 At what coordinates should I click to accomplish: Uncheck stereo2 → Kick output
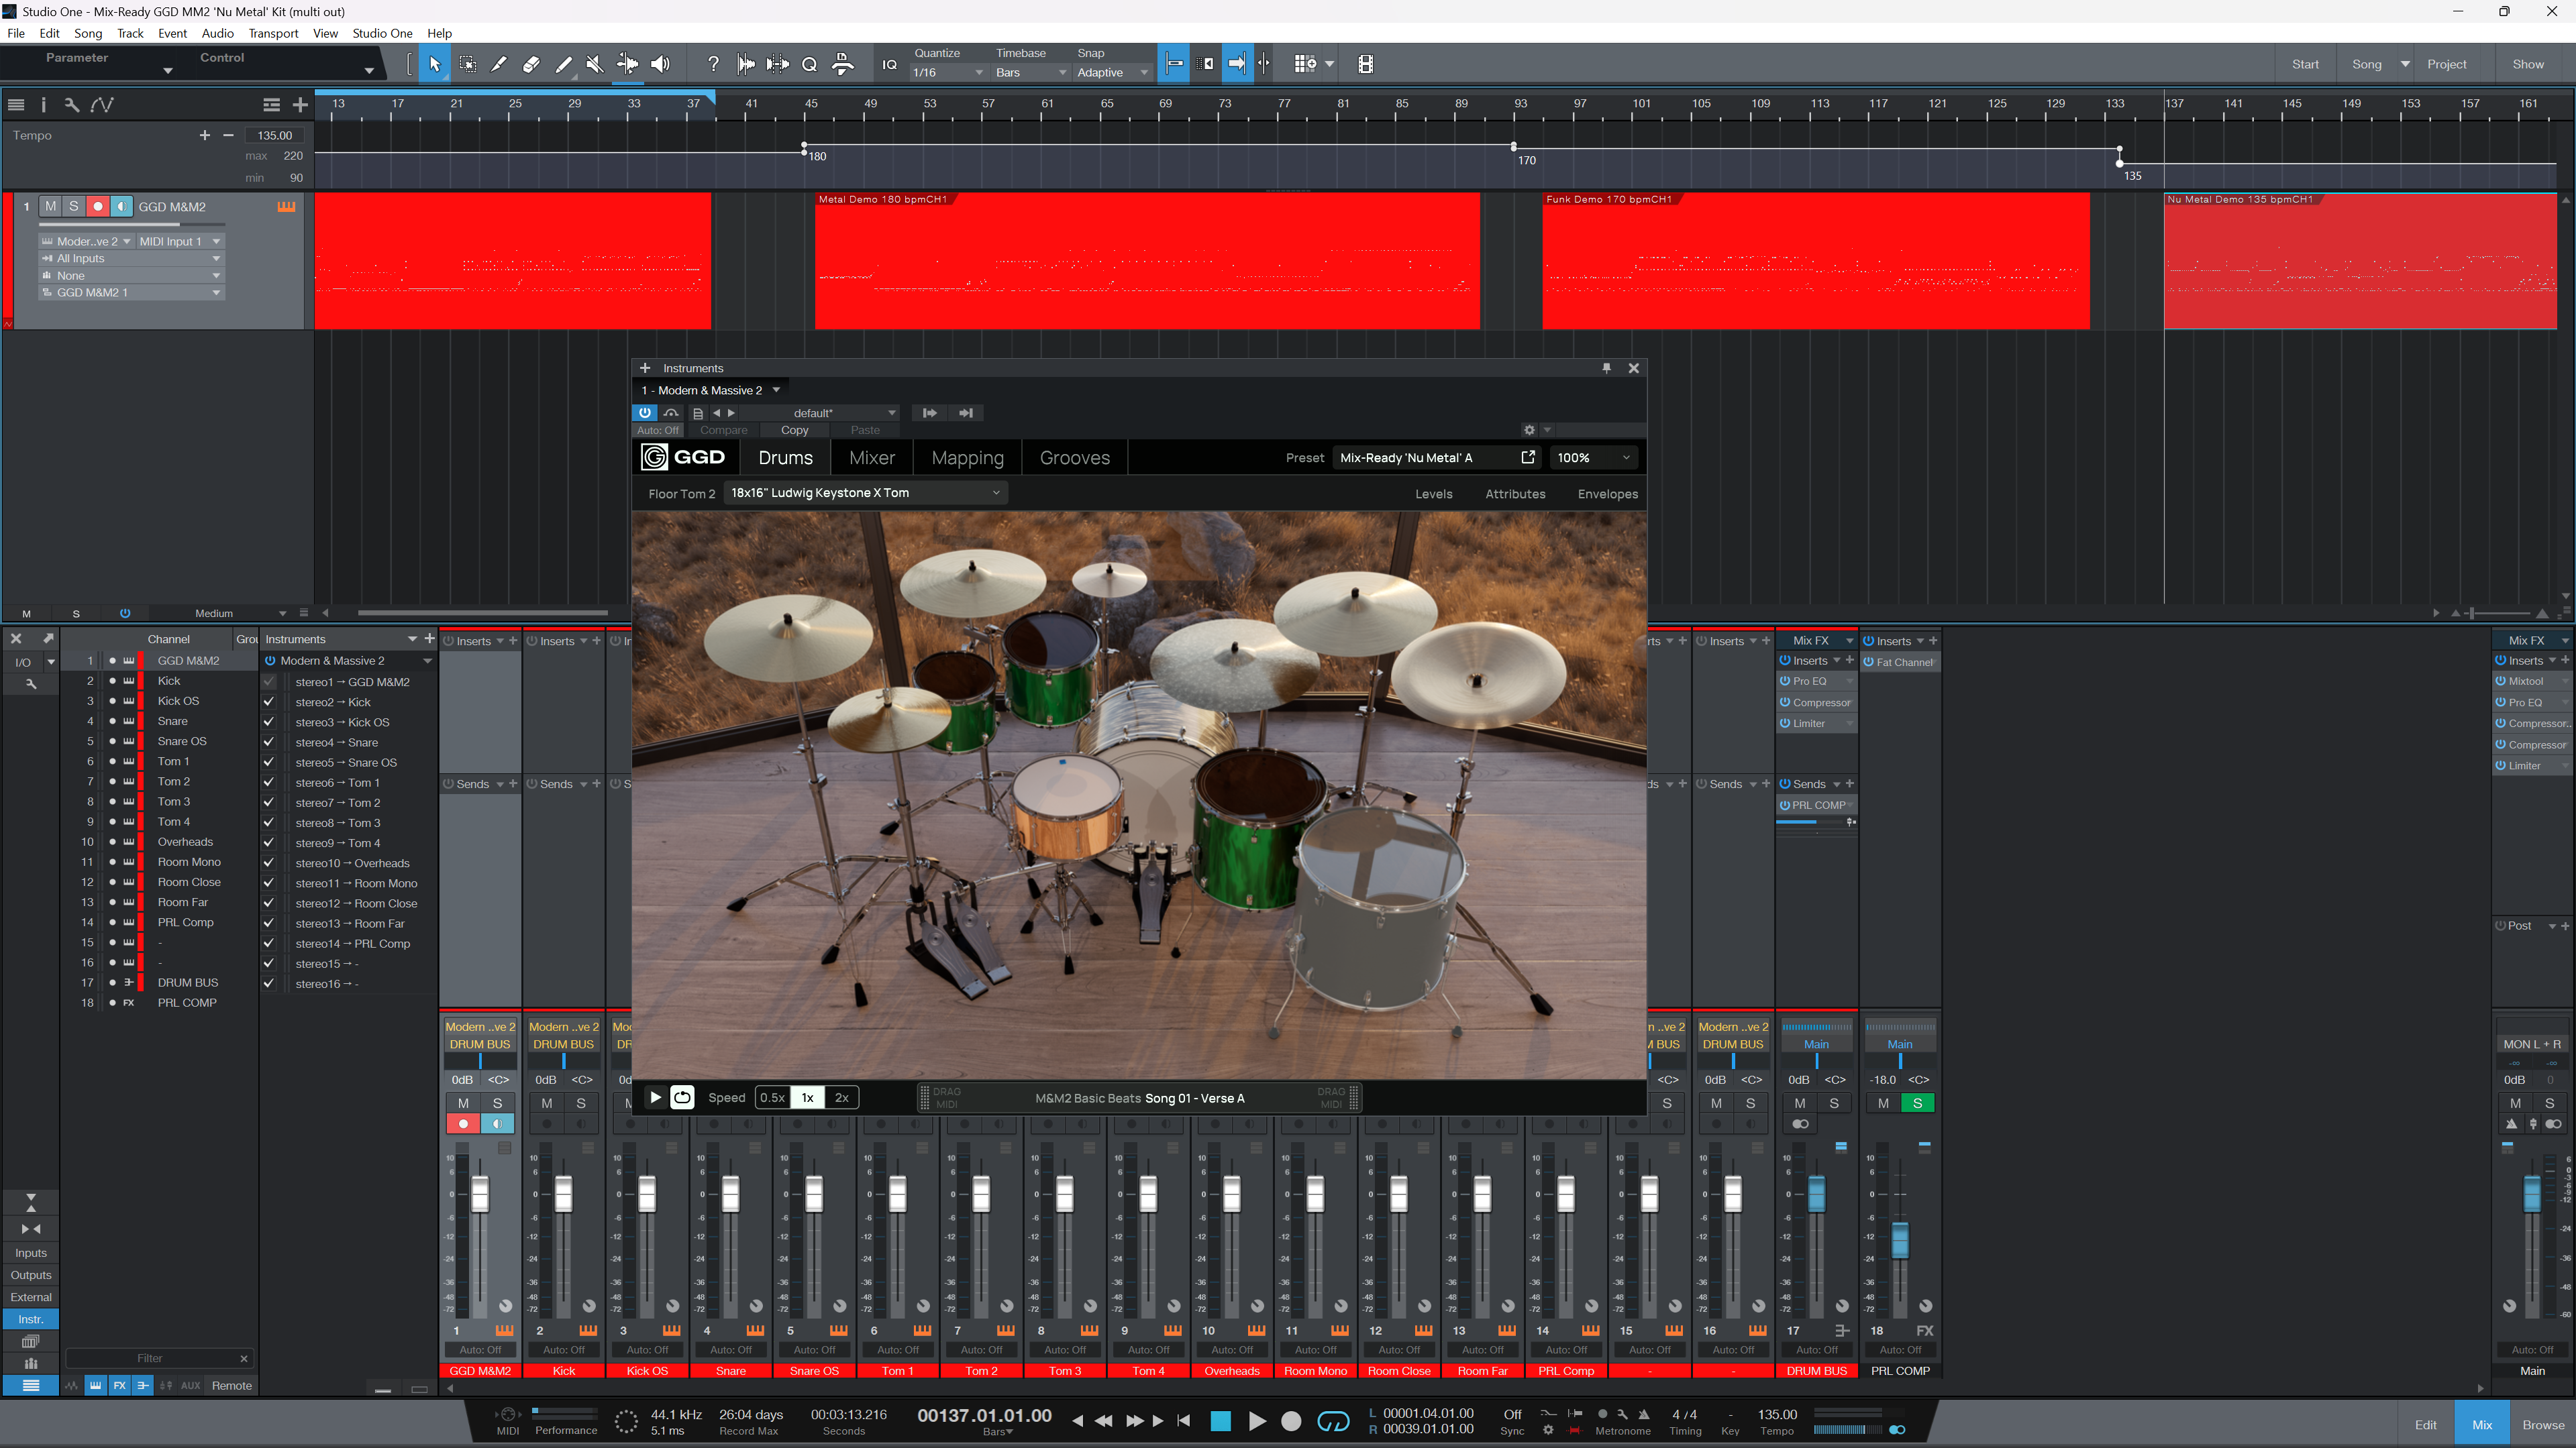tap(268, 702)
